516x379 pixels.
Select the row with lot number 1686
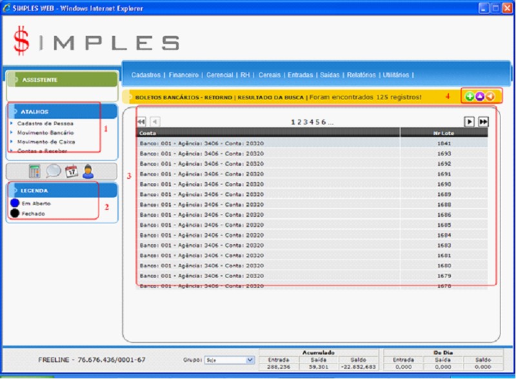[x=312, y=215]
